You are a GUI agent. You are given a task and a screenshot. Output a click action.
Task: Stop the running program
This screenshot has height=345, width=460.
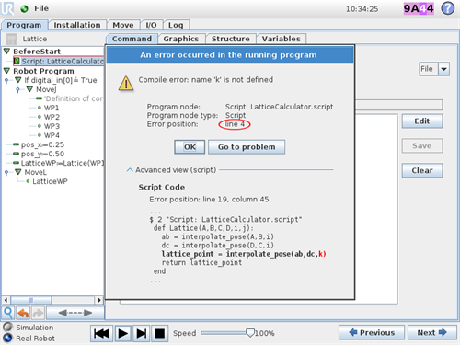159,333
